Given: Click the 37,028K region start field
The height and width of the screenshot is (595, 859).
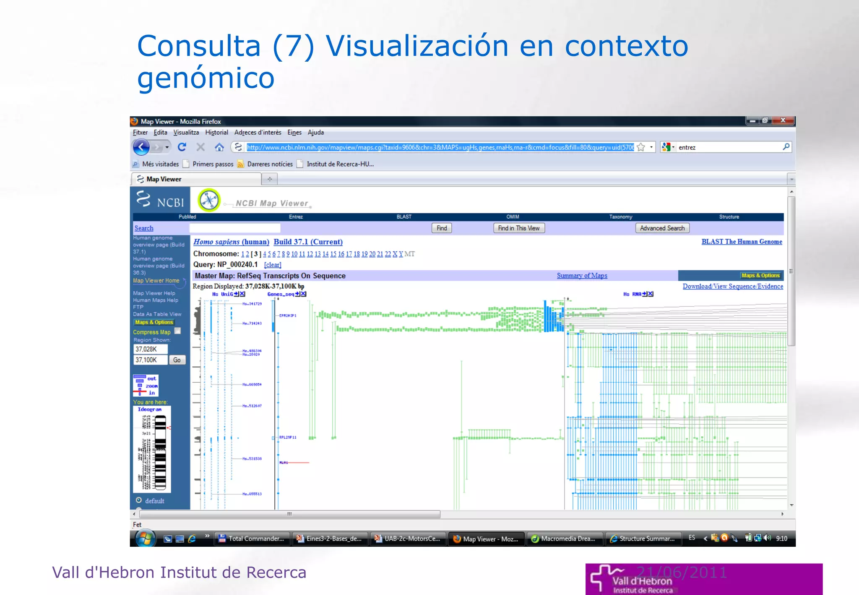Looking at the screenshot, I should [151, 349].
